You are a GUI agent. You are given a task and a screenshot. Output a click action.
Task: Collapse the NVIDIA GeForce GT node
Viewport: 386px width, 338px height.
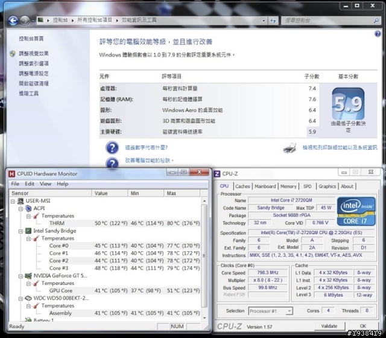[21, 276]
